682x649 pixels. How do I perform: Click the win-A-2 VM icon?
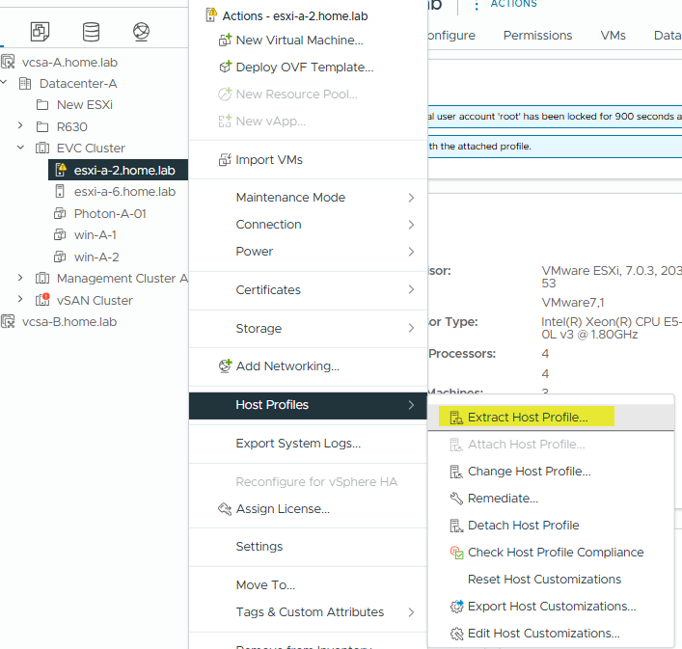[x=60, y=257]
